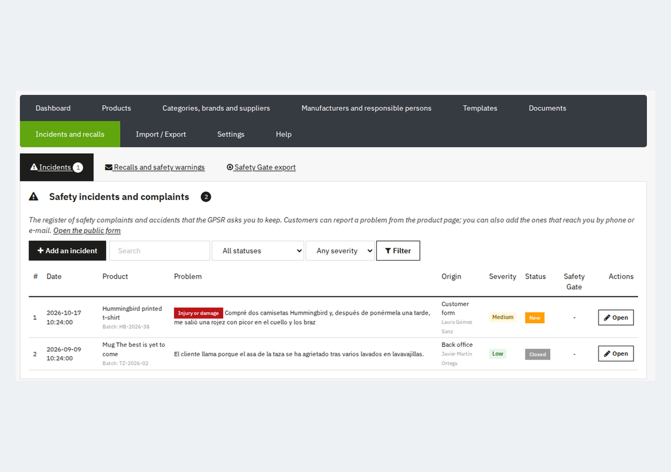Focus the Search input field
This screenshot has height=472, width=671.
coord(159,251)
